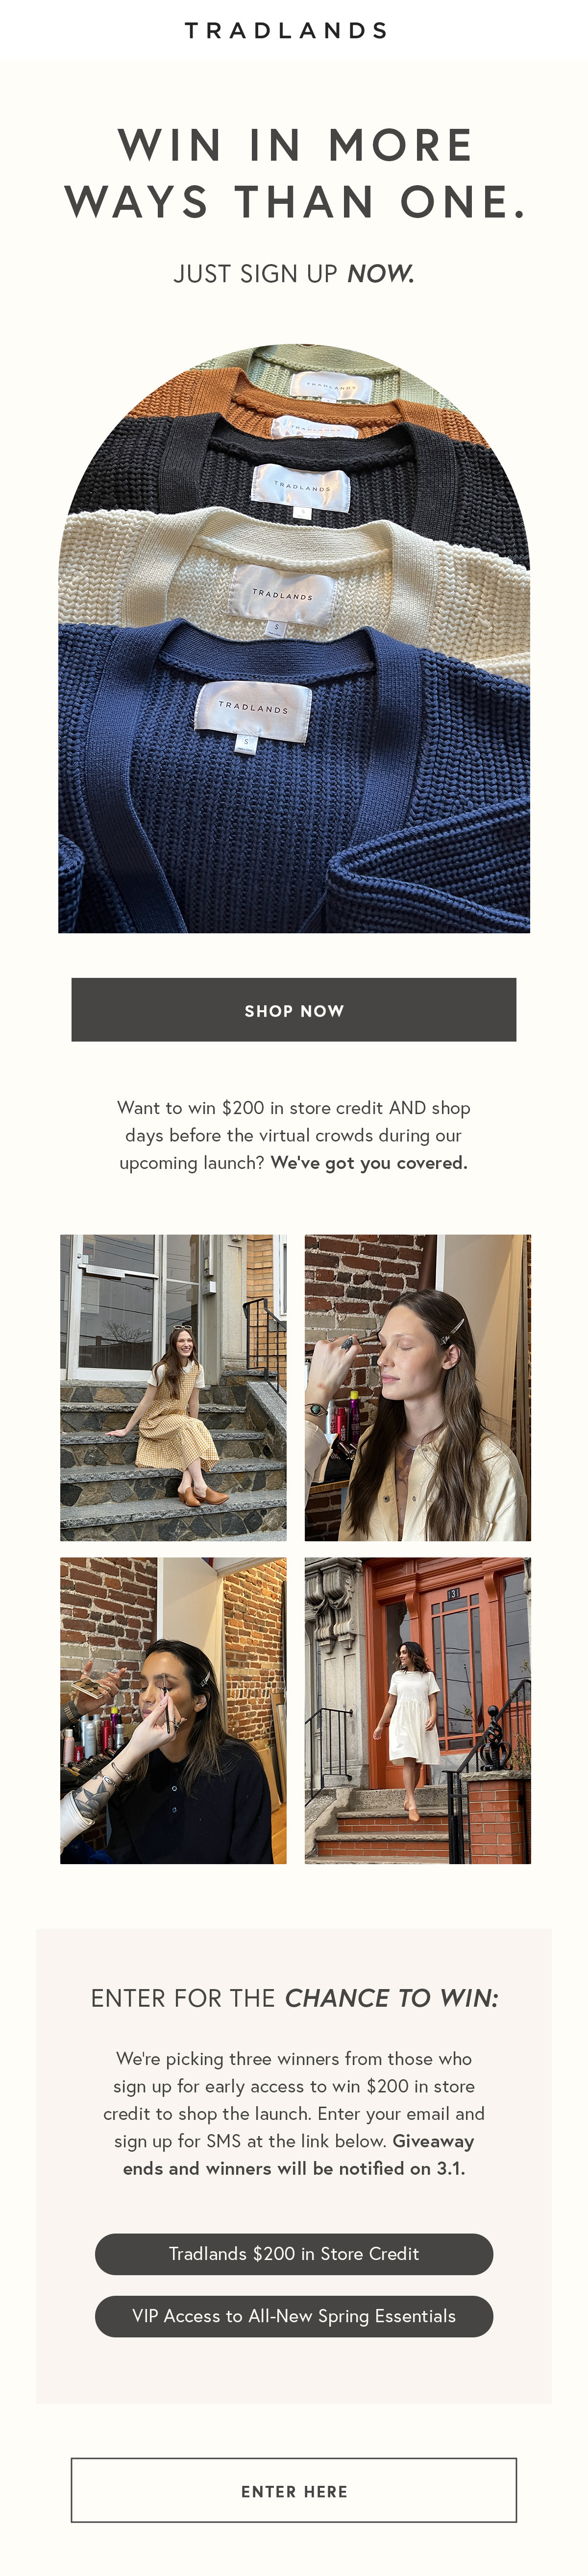Click the size S tag on the navy sweater
588x2576 pixels.
click(246, 742)
